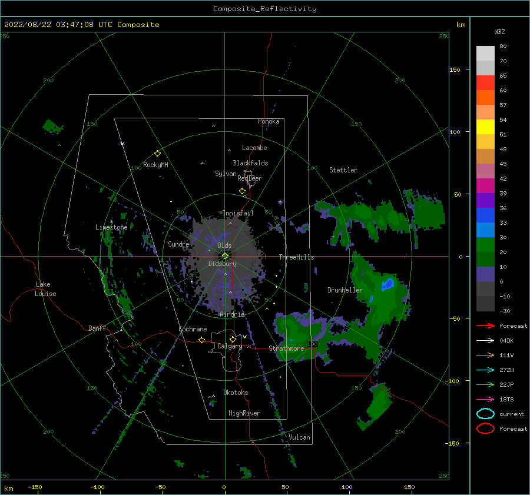The image size is (530, 495).
Task: Click the dBZ scale heading
Action: pyautogui.click(x=499, y=31)
